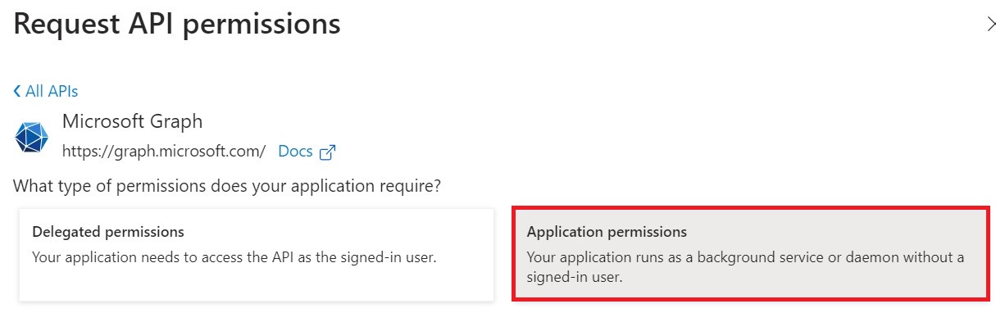996x313 pixels.
Task: Click the 'access the API as signed-in user' description
Action: (x=234, y=257)
